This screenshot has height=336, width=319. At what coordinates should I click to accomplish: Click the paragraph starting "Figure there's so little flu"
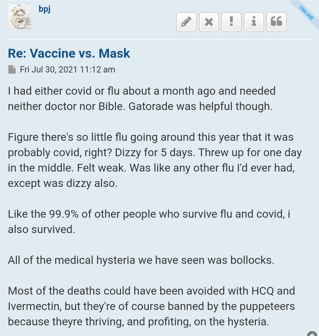[155, 160]
